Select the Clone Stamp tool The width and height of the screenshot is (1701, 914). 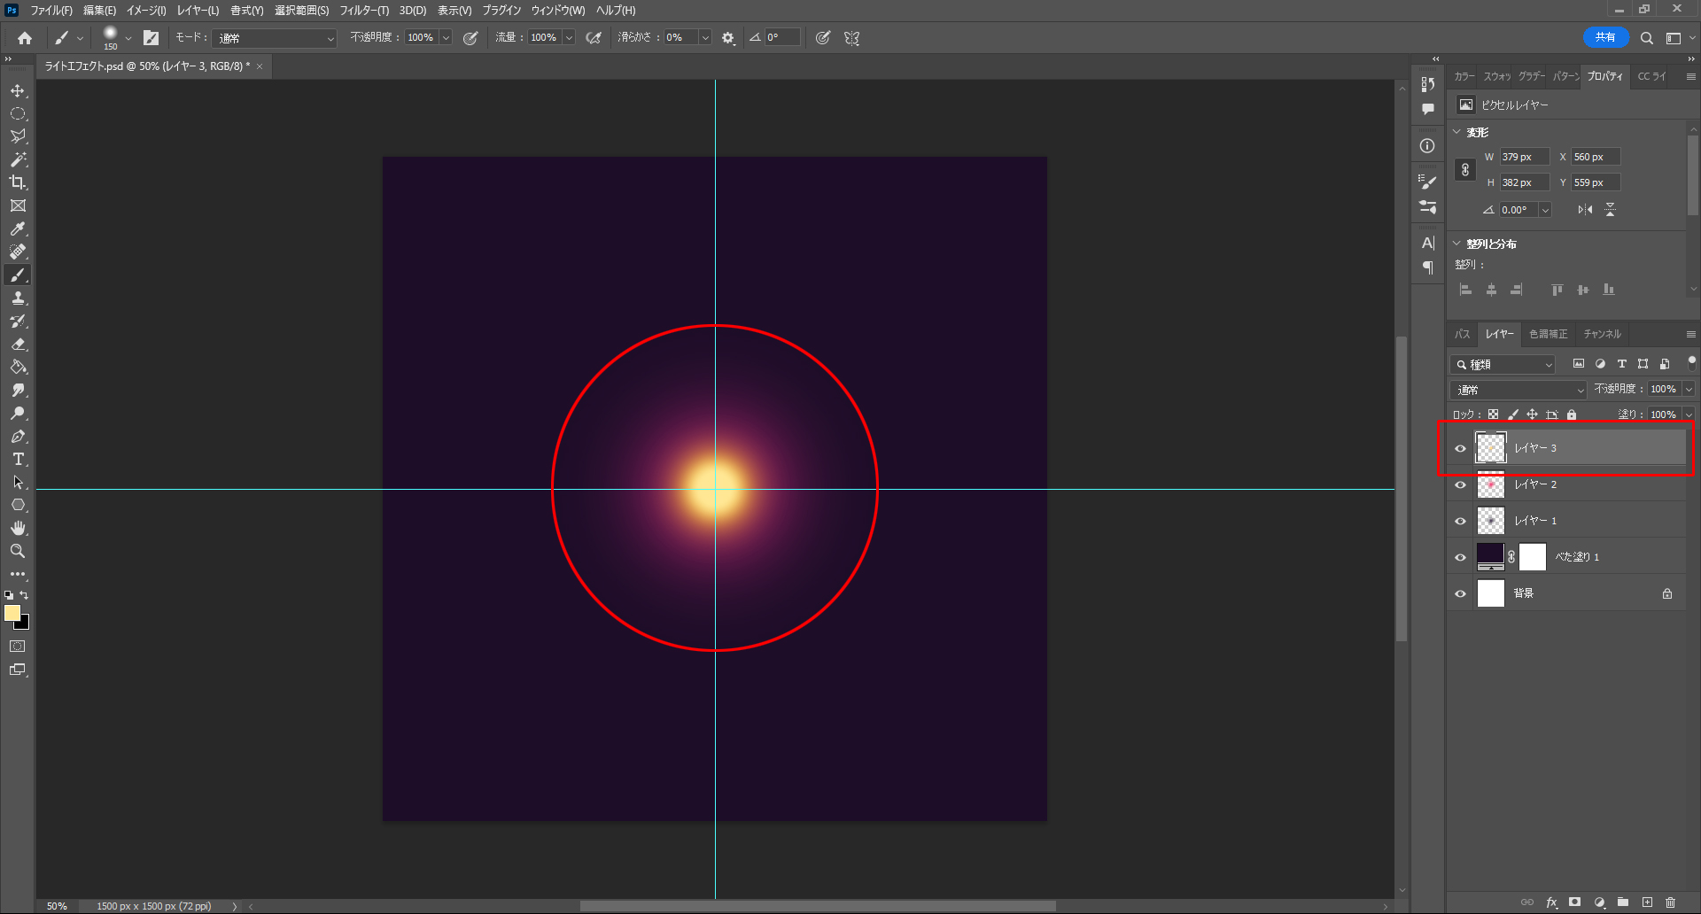click(18, 298)
